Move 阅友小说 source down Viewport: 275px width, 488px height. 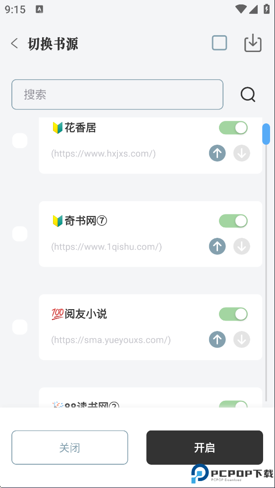242,339
